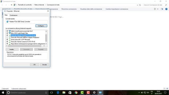
Task: Go up one folder level arrow
Action: pyautogui.click(x=11, y=5)
